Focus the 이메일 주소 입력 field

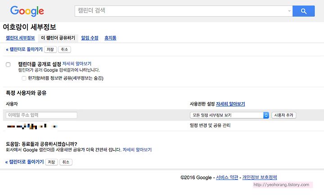click(x=41, y=115)
